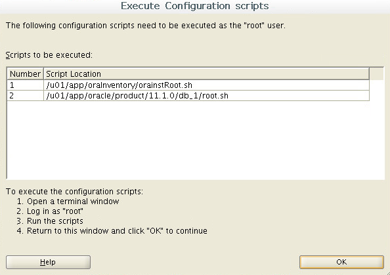390x275 pixels.
Task: Click the root user description text at top
Action: [146, 26]
